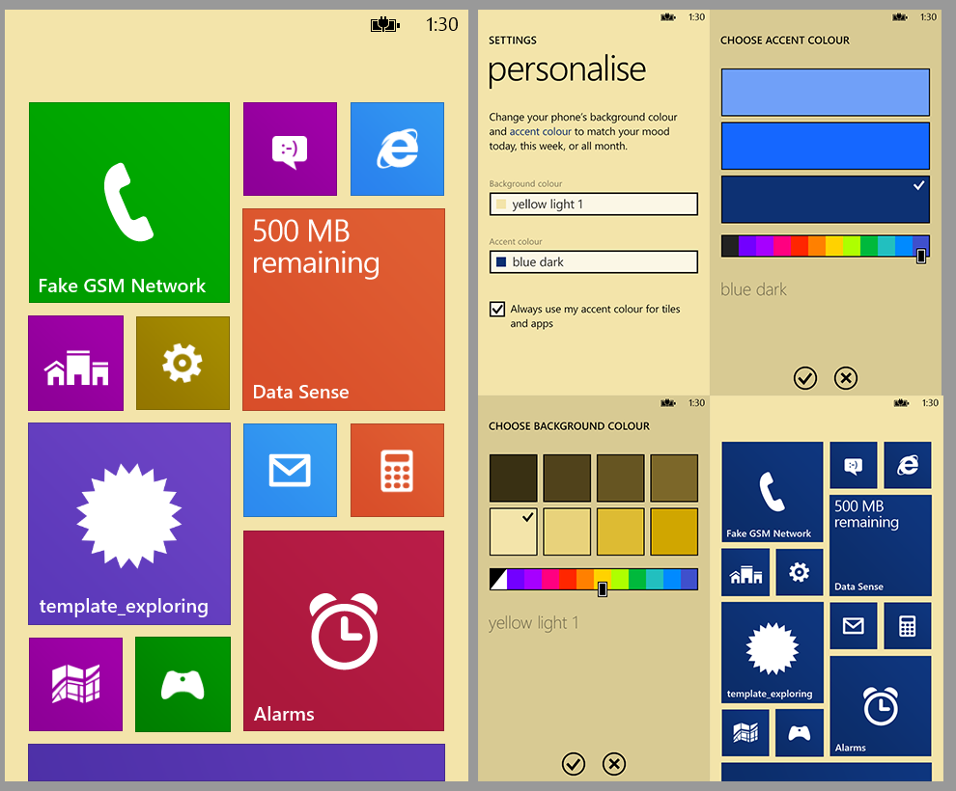Enable always use accent colour for tiles
Image resolution: width=956 pixels, height=791 pixels.
[x=497, y=309]
